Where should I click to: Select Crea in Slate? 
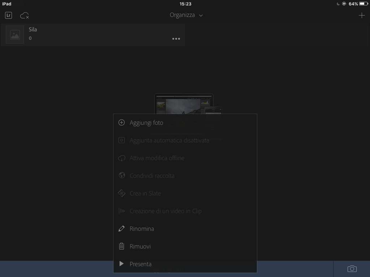tap(185, 193)
